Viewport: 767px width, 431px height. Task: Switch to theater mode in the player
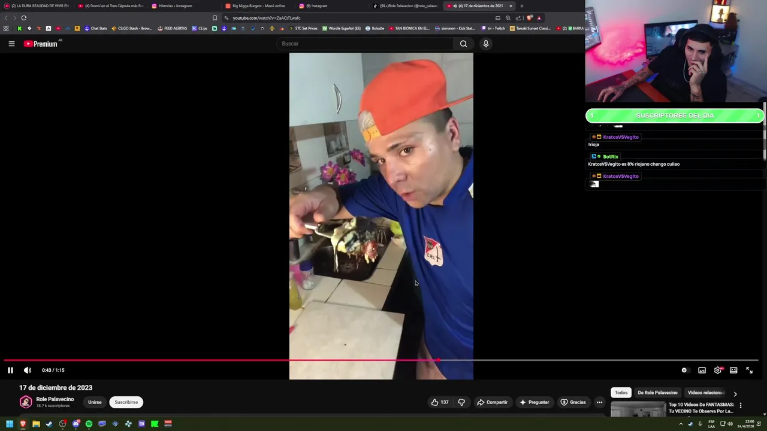point(733,370)
